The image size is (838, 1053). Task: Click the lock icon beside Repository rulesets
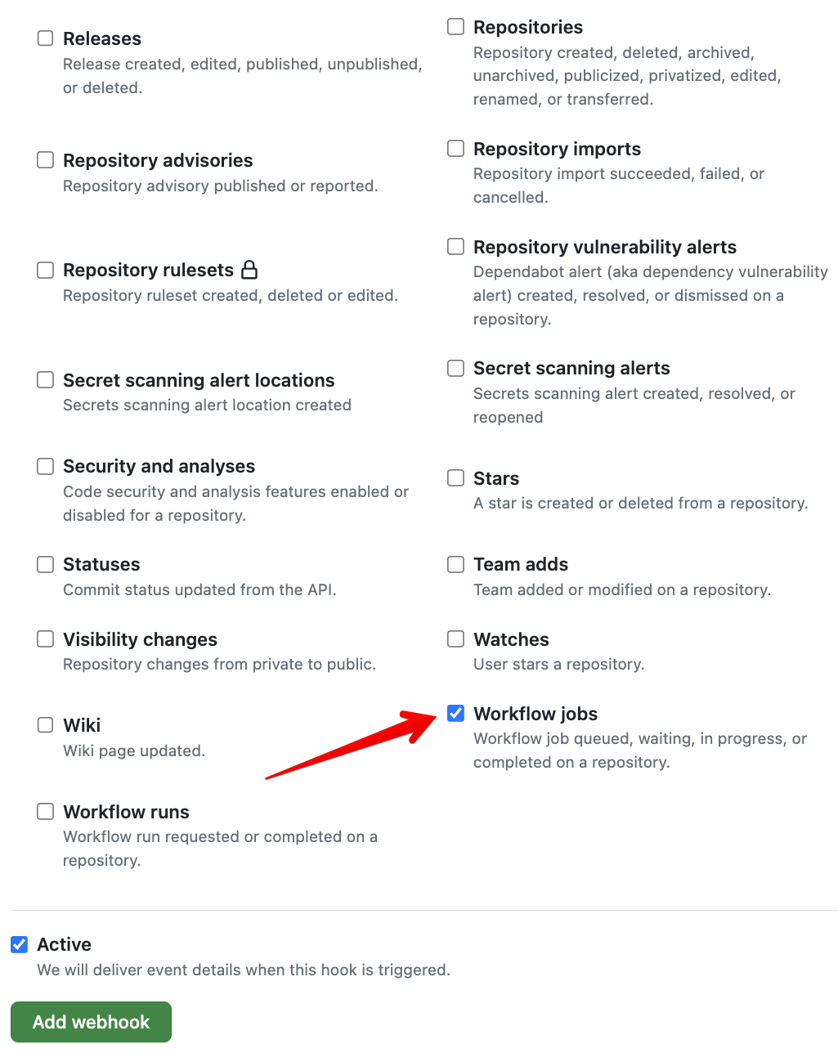(249, 270)
